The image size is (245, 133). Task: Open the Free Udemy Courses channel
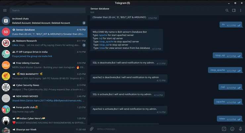[44, 65]
